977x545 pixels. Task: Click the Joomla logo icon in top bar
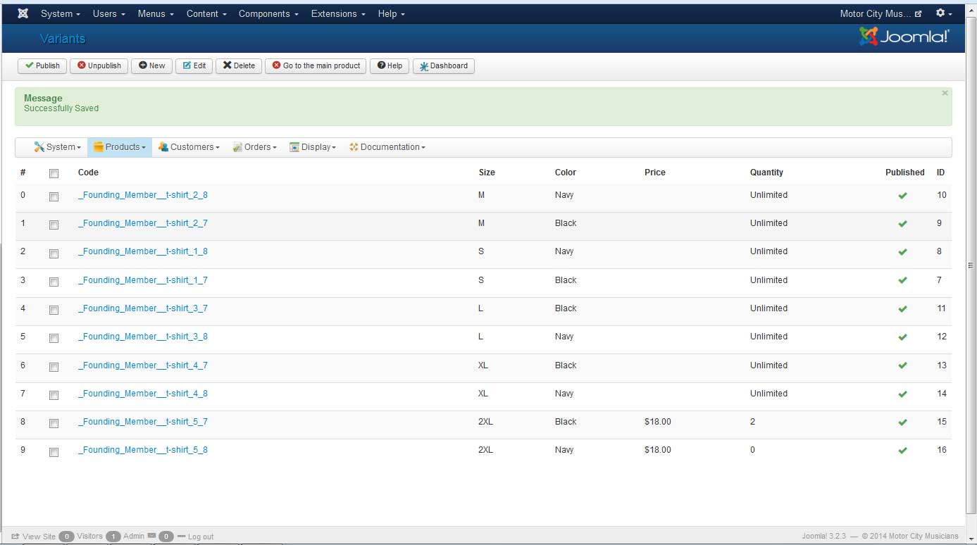tap(23, 13)
